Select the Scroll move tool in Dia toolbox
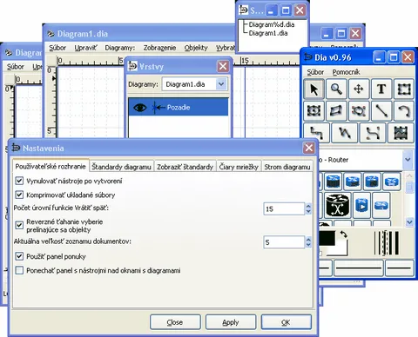The width and height of the screenshot is (418, 337). point(359,89)
